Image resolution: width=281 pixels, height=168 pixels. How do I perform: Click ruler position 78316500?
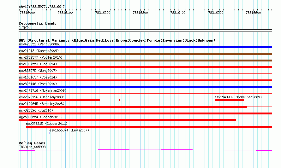point(216,13)
